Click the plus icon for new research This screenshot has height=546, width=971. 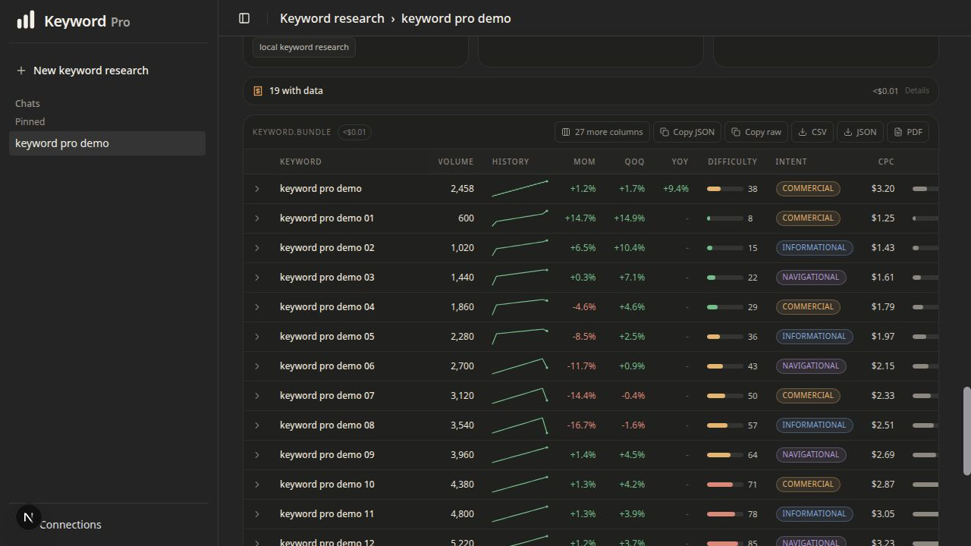[21, 71]
